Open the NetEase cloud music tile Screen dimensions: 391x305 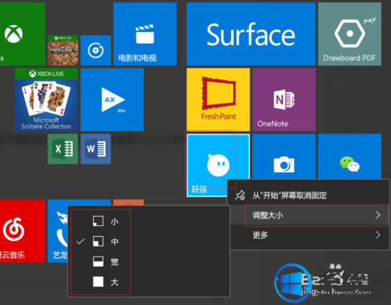23,231
